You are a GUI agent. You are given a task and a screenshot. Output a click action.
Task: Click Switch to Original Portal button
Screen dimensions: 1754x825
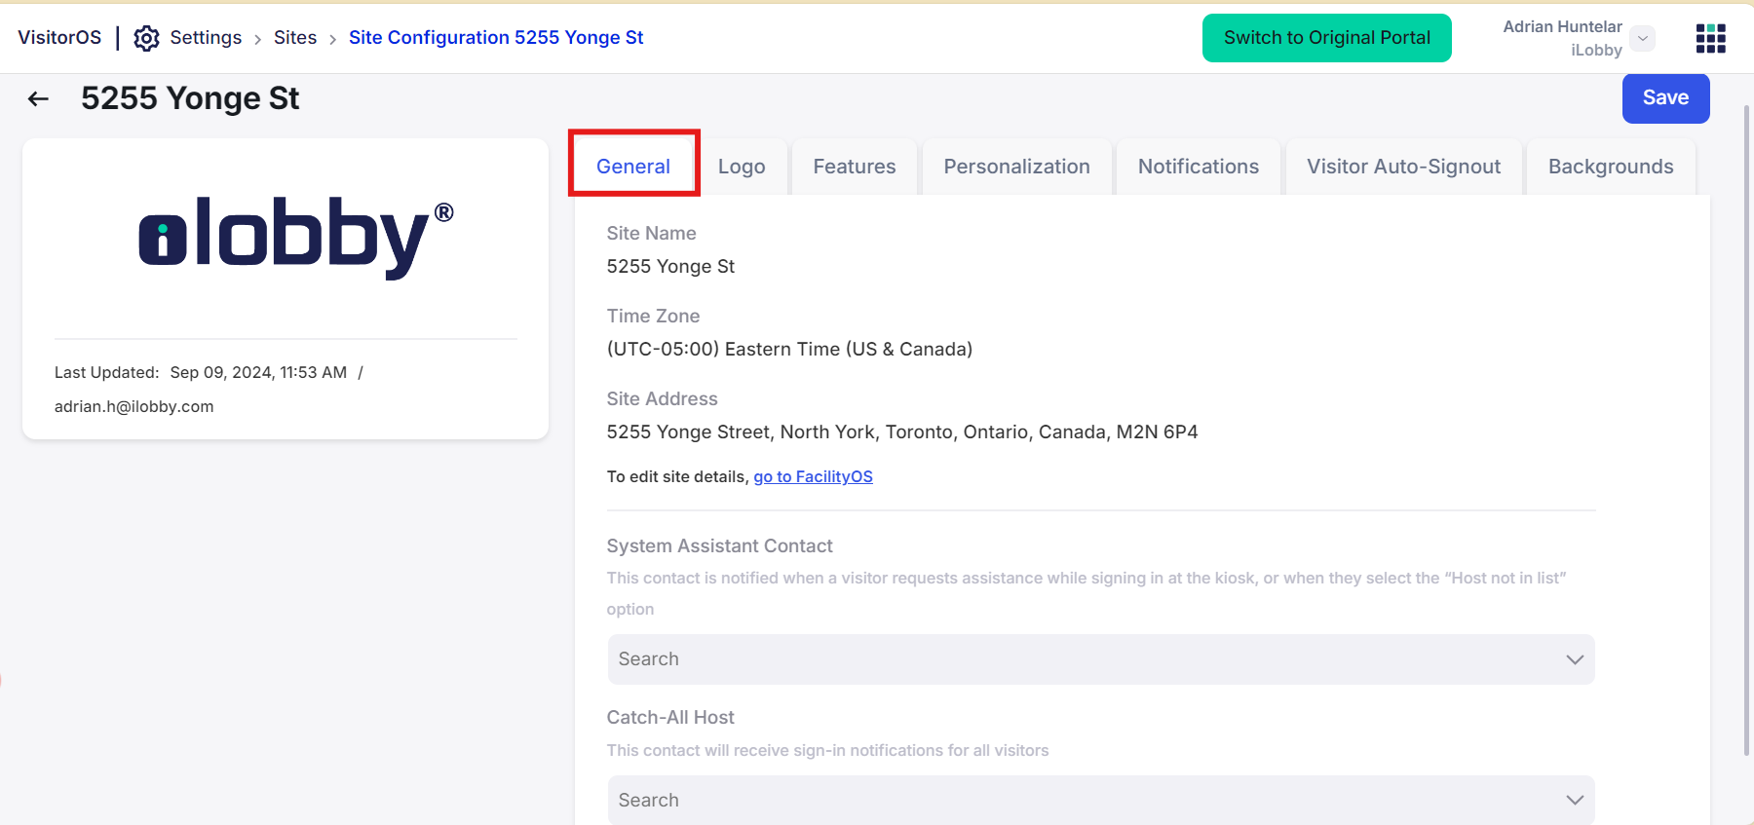[x=1326, y=38]
